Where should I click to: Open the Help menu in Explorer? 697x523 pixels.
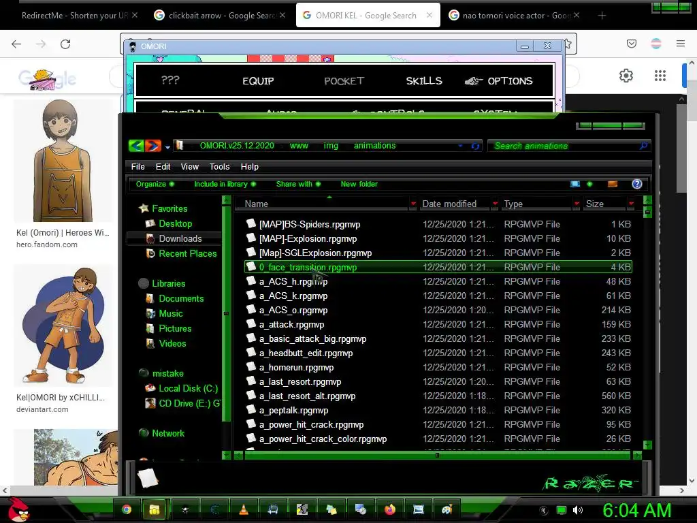click(x=249, y=167)
